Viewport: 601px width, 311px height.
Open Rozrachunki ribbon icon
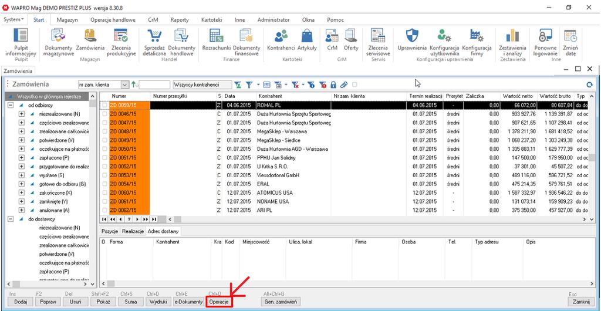(216, 39)
